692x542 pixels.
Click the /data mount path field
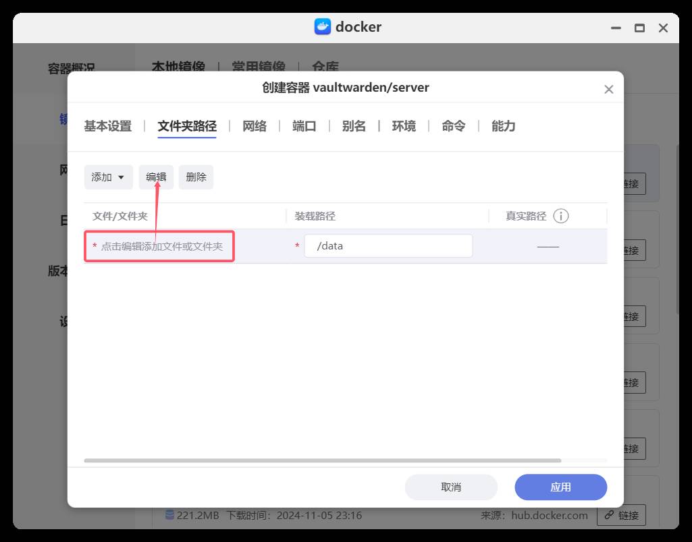(x=388, y=246)
